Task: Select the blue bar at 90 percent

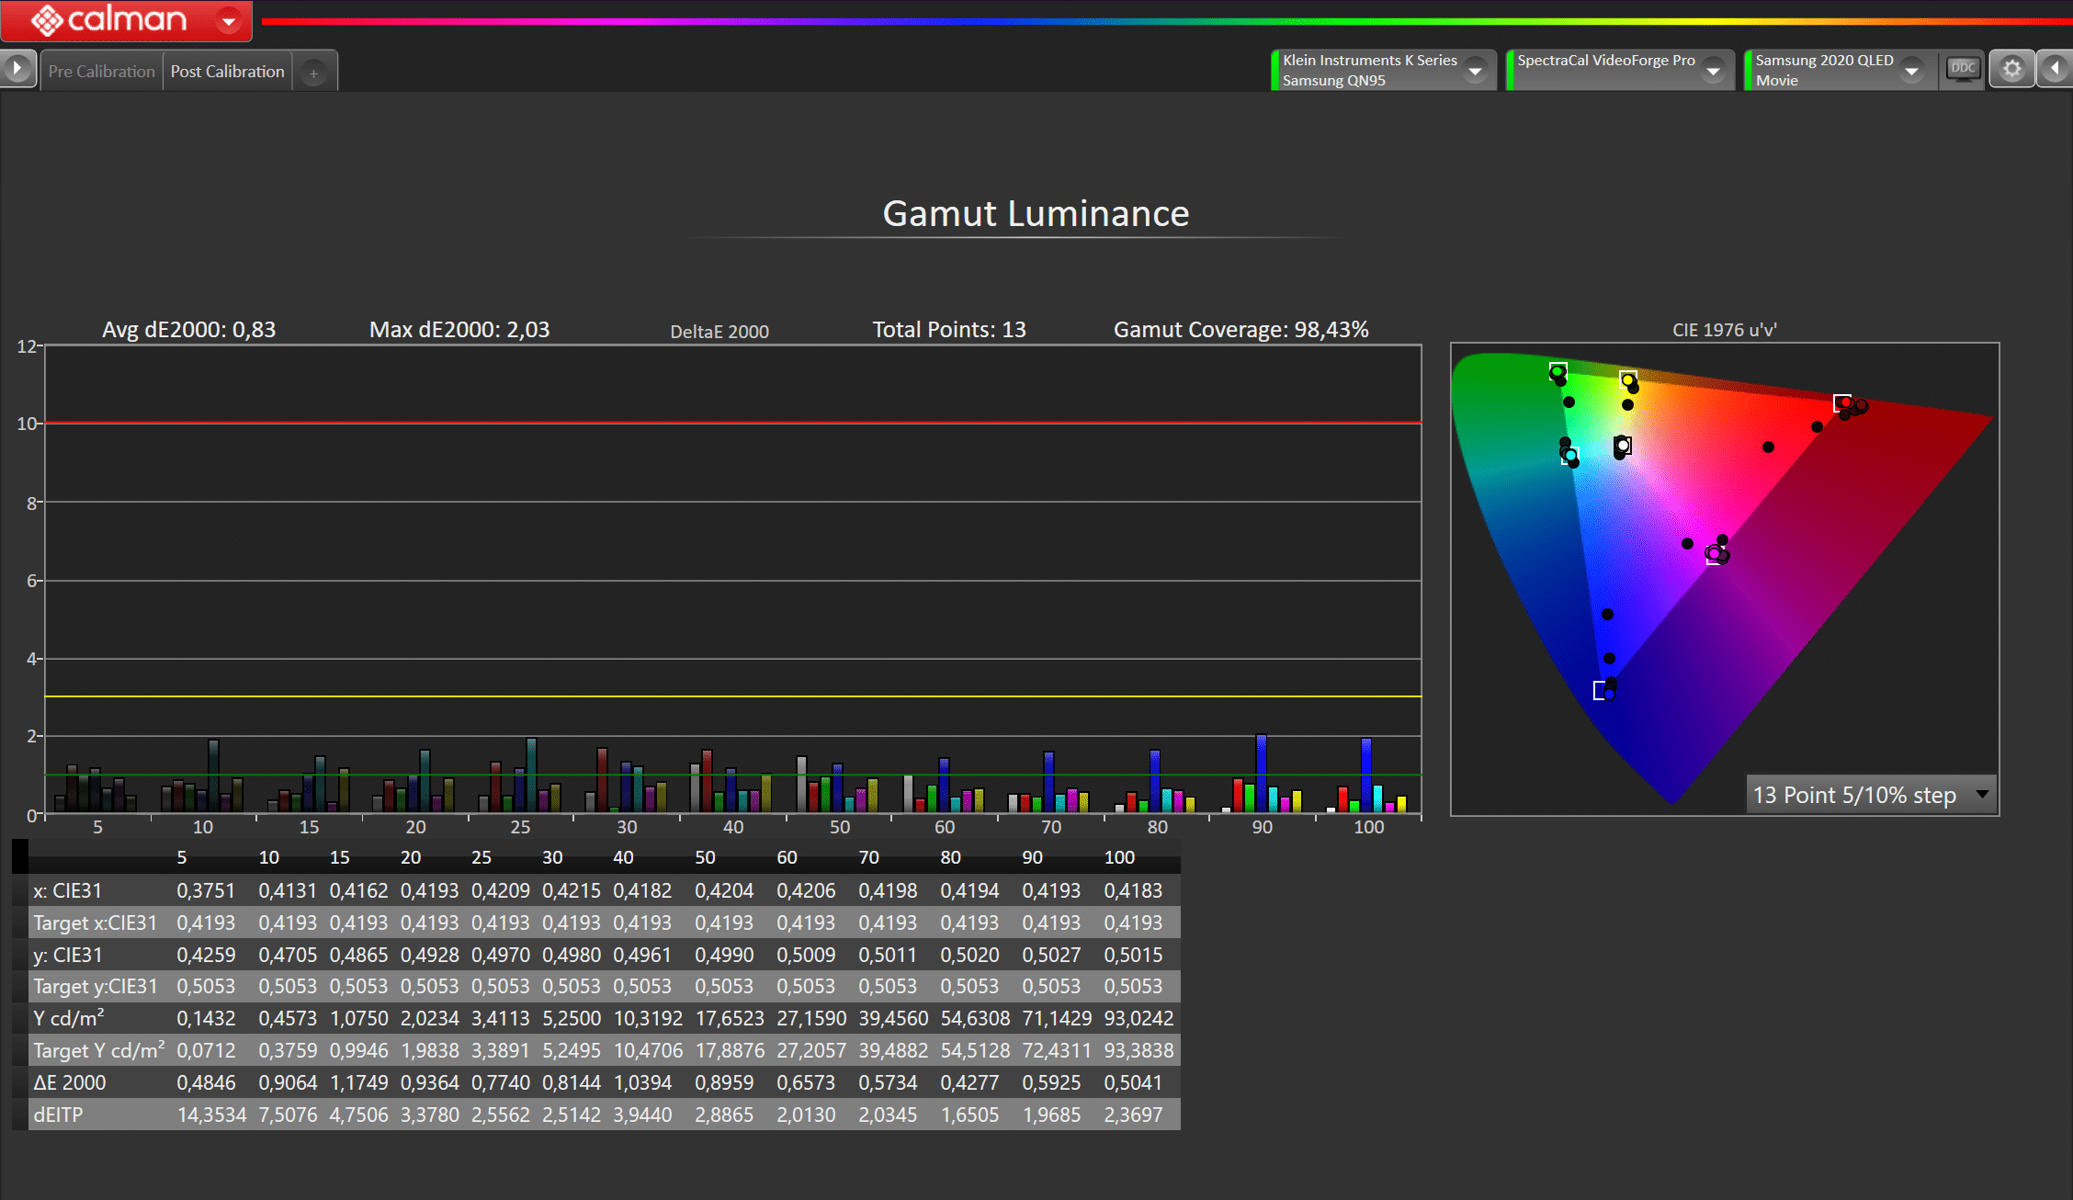Action: coord(1262,772)
